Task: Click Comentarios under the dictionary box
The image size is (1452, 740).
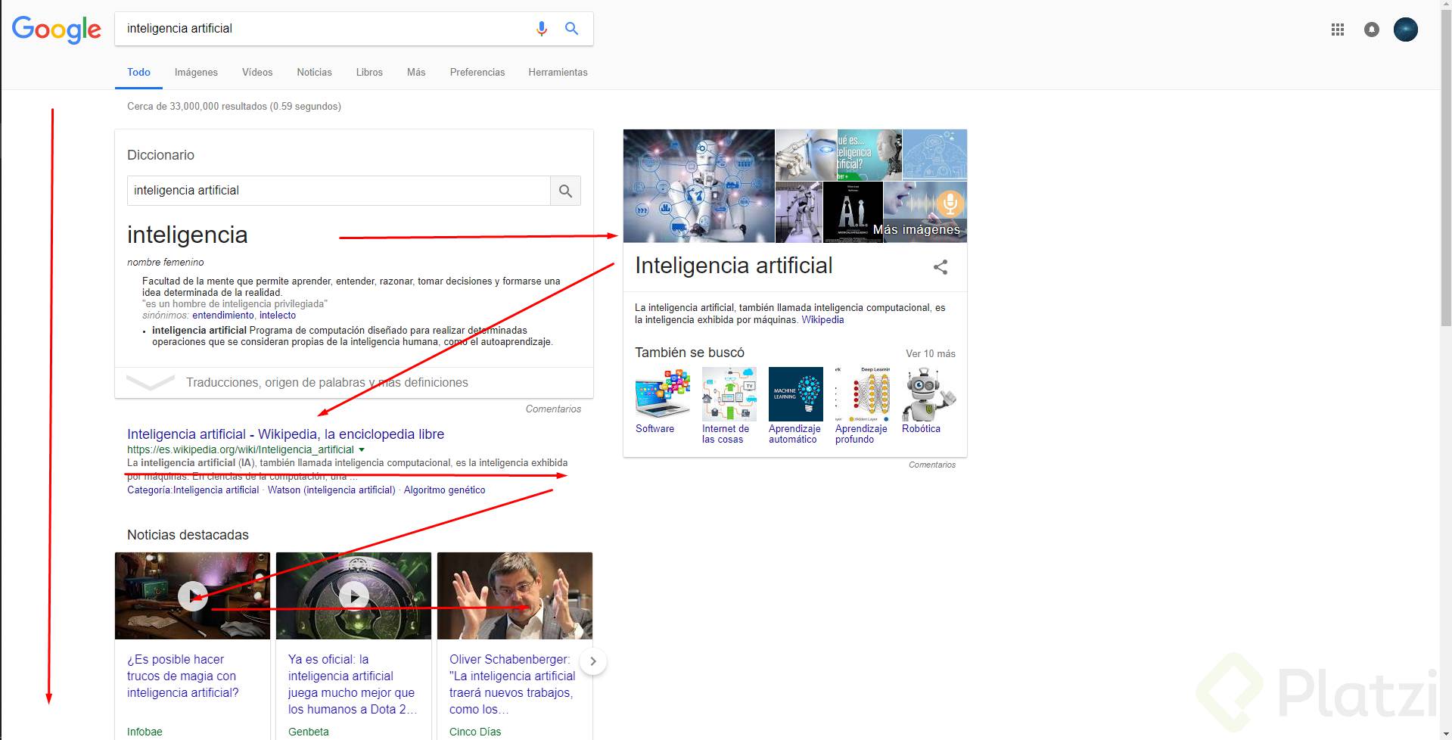Action: 553,409
